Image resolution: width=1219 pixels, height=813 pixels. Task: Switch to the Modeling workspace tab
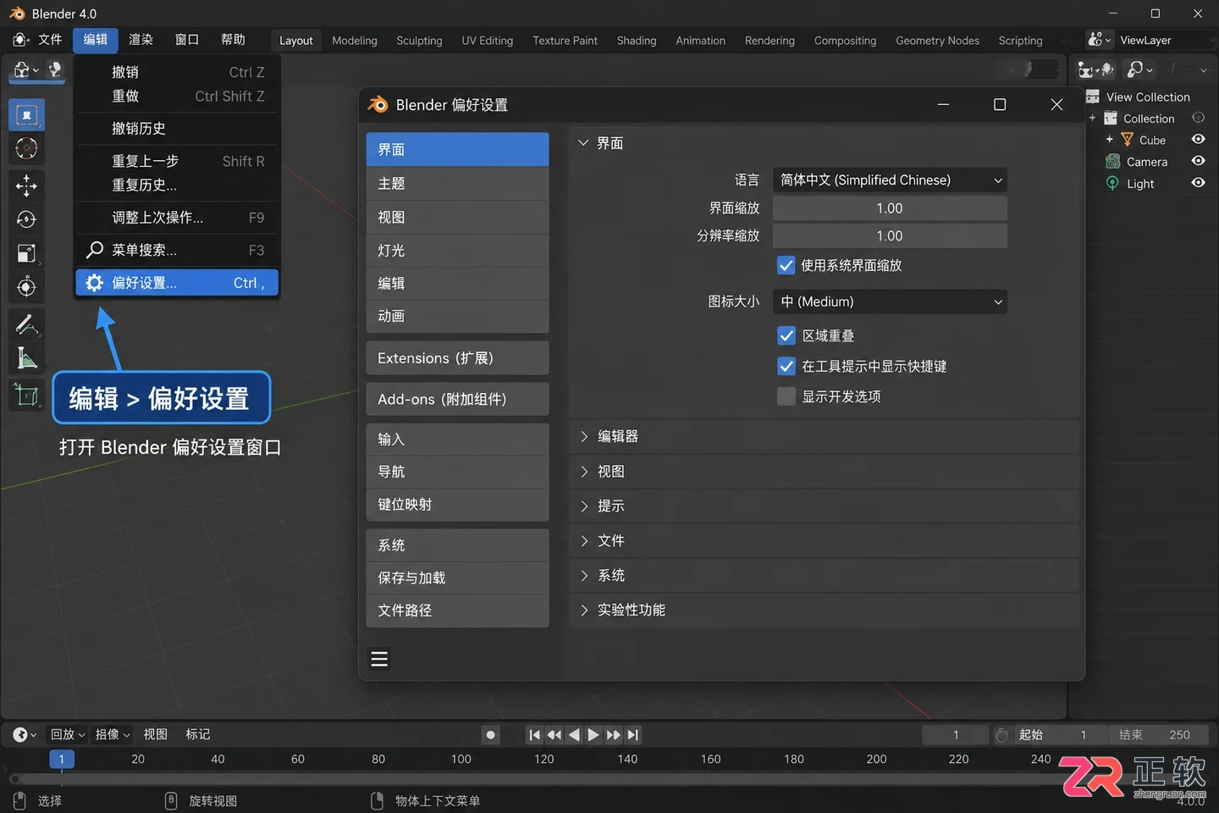[x=355, y=41]
